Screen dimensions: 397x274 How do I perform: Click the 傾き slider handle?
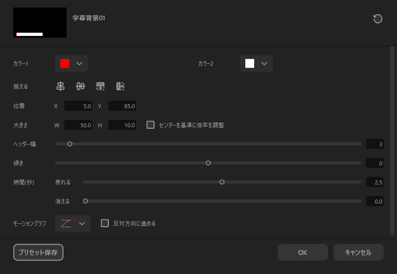208,163
